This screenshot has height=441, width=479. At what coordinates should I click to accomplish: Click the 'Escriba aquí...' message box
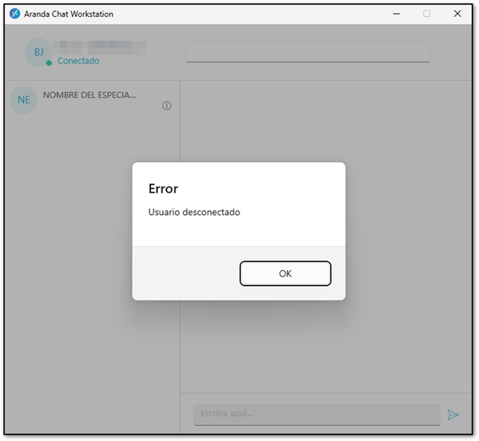coord(316,414)
